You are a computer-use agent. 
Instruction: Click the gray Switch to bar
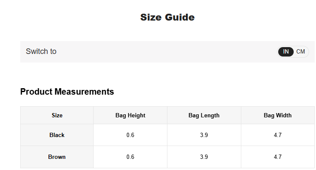167,52
